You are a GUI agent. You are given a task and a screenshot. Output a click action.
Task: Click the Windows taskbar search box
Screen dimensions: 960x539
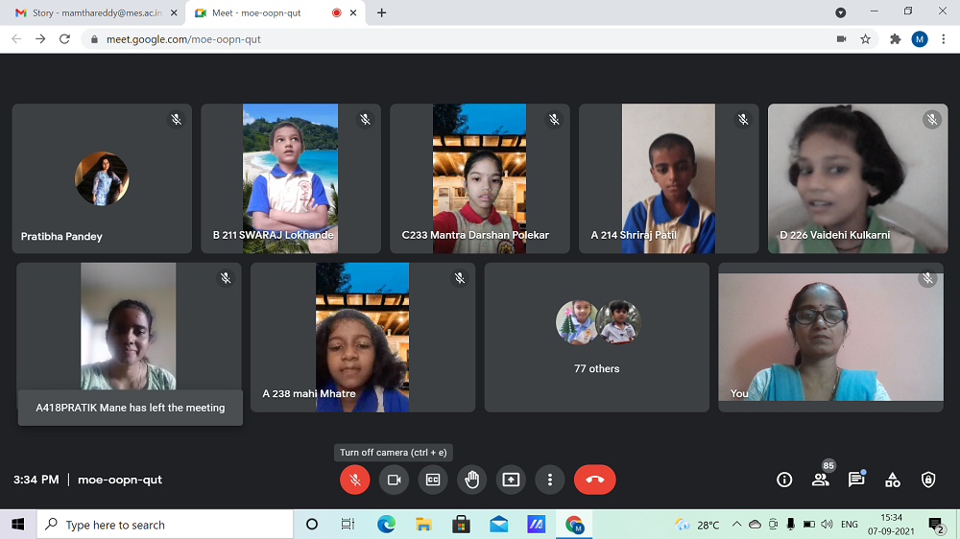pyautogui.click(x=165, y=525)
